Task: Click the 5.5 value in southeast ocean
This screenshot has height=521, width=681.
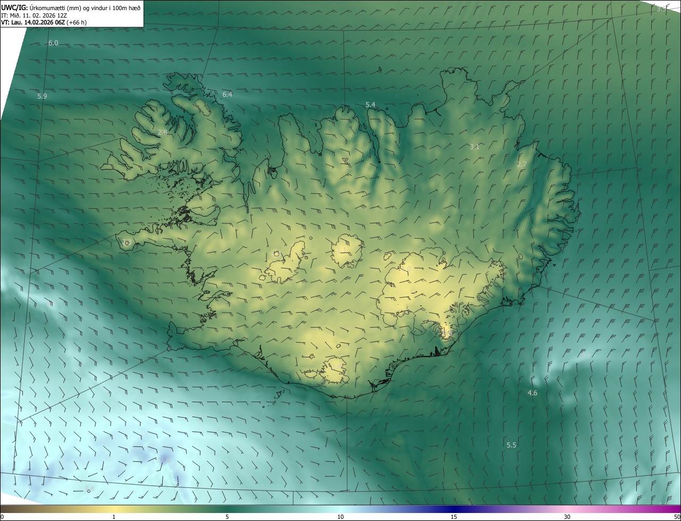Action: point(511,445)
